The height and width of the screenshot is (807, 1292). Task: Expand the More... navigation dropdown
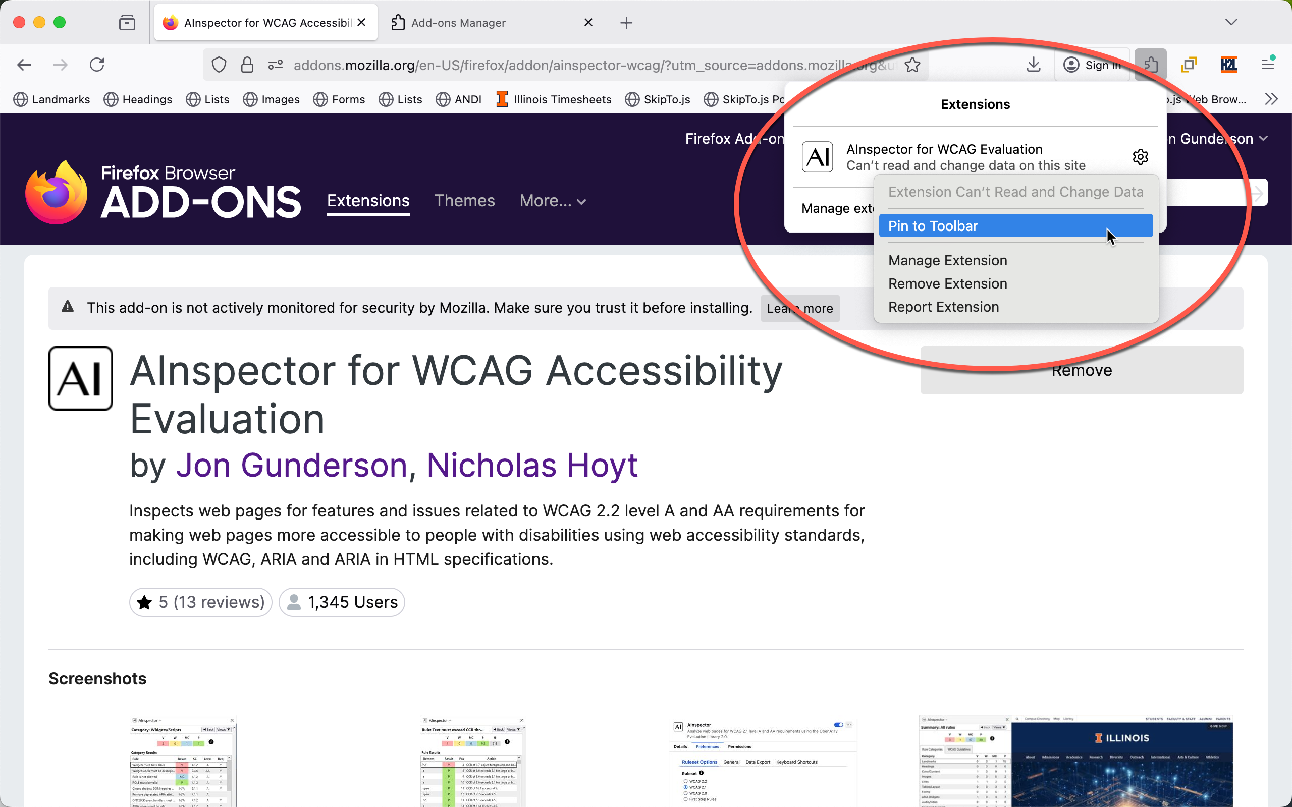pyautogui.click(x=553, y=201)
